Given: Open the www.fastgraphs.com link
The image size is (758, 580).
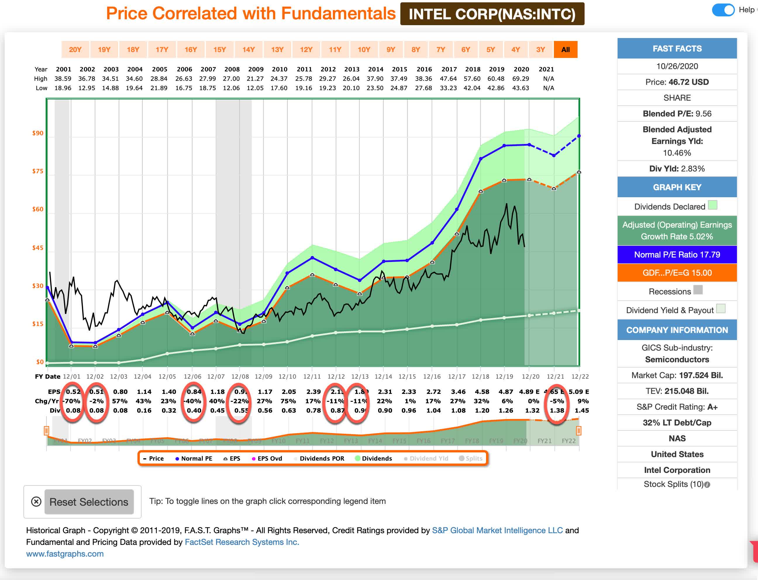Looking at the screenshot, I should 65,554.
